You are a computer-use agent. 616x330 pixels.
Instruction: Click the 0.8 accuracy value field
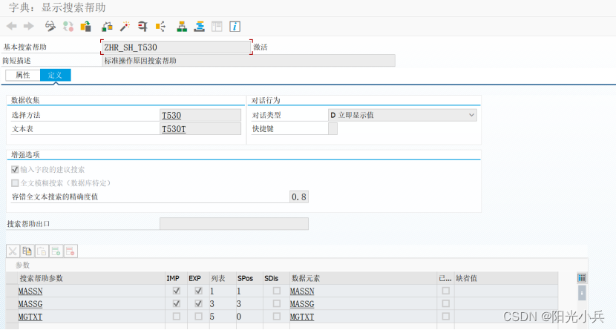[299, 197]
